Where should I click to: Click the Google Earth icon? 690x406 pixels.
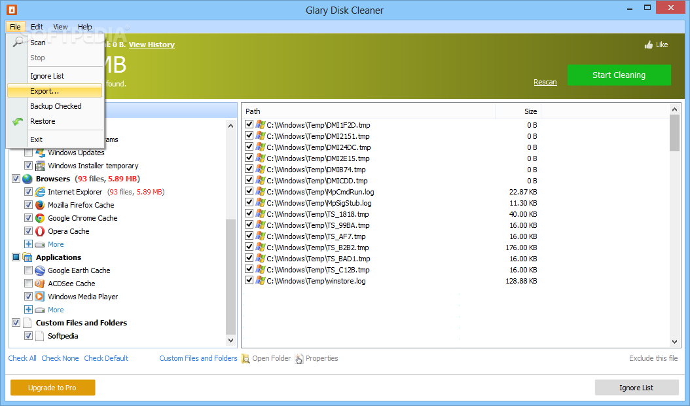(40, 270)
